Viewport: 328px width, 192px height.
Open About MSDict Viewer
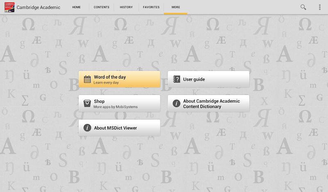119,128
